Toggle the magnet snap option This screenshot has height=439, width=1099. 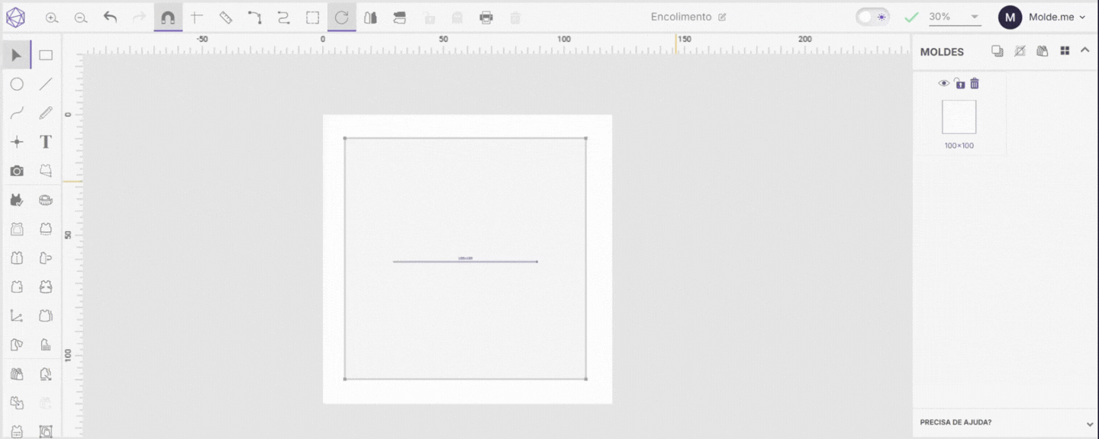[168, 17]
